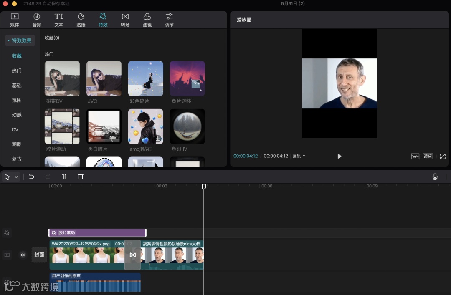Mute the main video track audio
Image resolution: width=451 pixels, height=295 pixels.
tap(23, 255)
